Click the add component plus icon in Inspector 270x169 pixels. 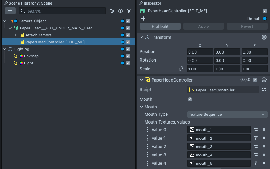[x=143, y=19]
